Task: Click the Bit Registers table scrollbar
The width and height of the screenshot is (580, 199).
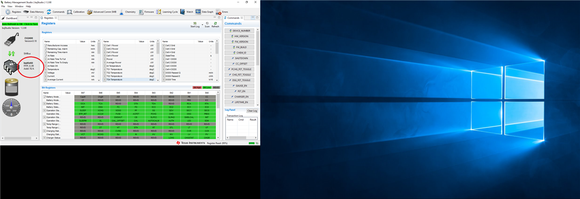Action: tap(218, 115)
